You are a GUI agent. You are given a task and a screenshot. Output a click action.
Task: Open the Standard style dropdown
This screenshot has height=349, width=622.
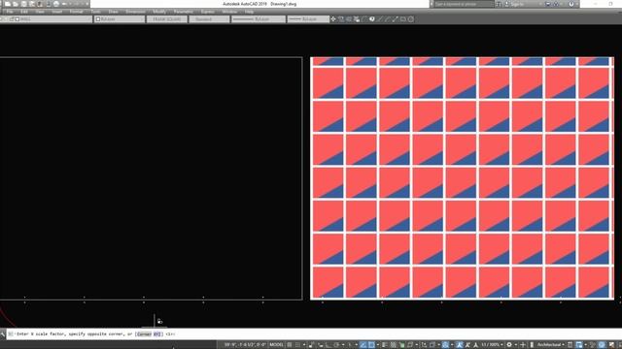(209, 19)
